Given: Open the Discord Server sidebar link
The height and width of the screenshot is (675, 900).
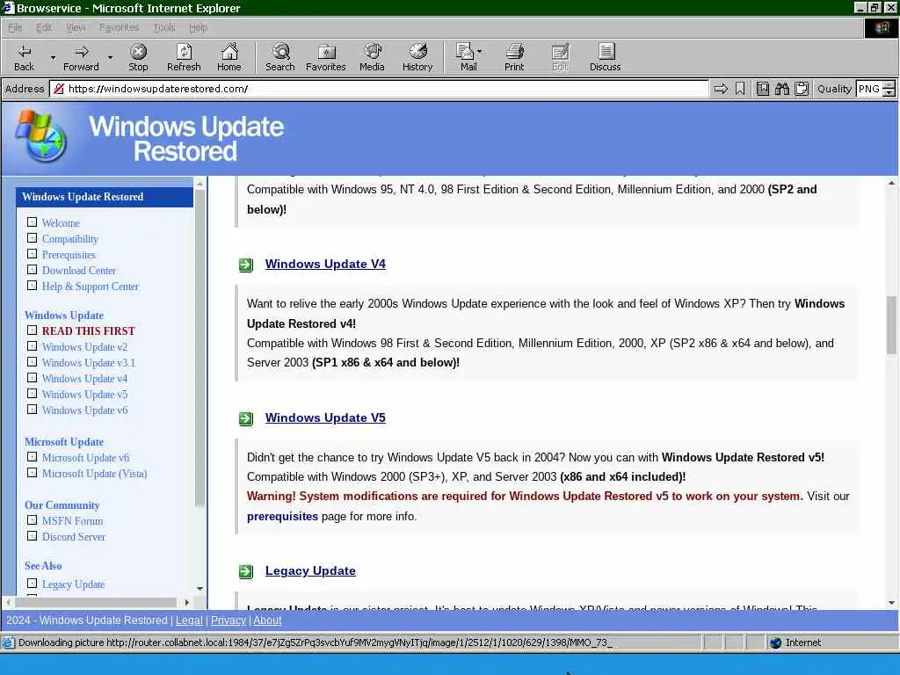Looking at the screenshot, I should 74,537.
